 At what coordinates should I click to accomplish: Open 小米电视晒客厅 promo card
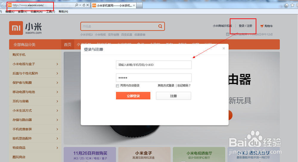pyautogui.click(x=199, y=155)
